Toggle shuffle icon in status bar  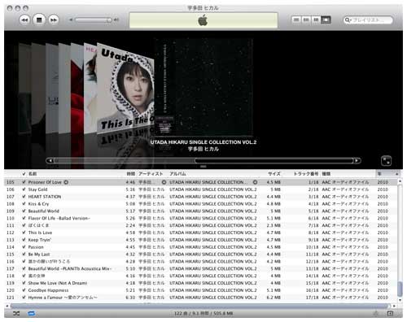[16, 313]
